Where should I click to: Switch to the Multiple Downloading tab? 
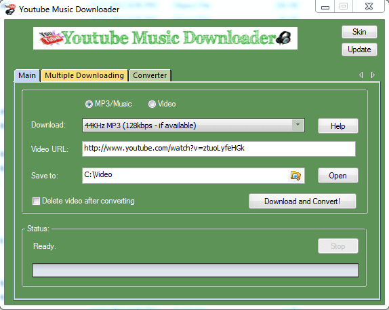pos(84,75)
